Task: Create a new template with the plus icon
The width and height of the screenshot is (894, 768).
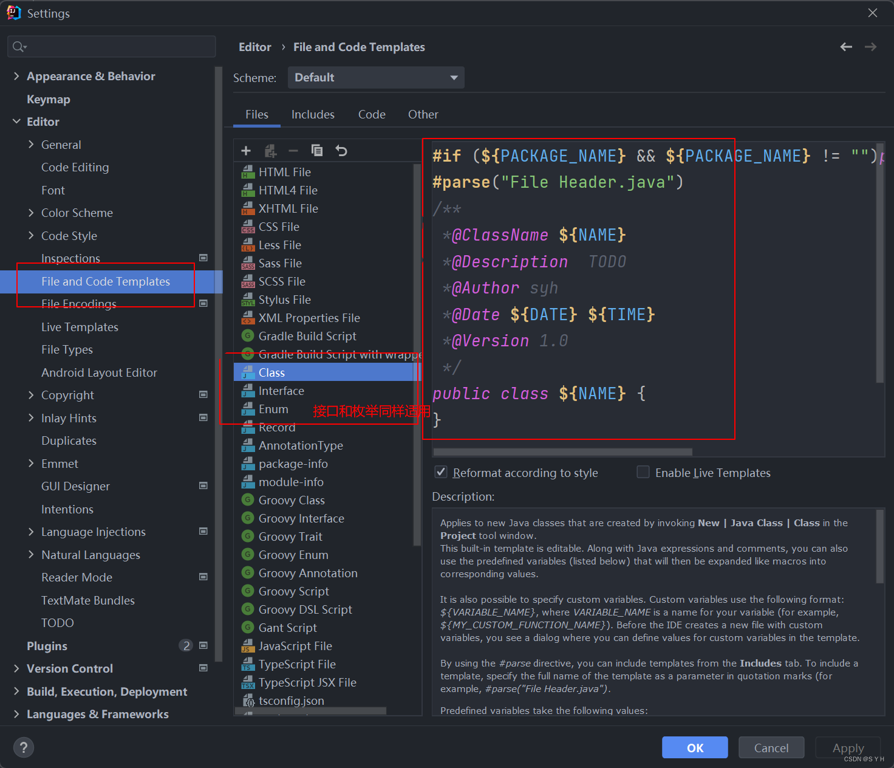Action: click(x=246, y=150)
